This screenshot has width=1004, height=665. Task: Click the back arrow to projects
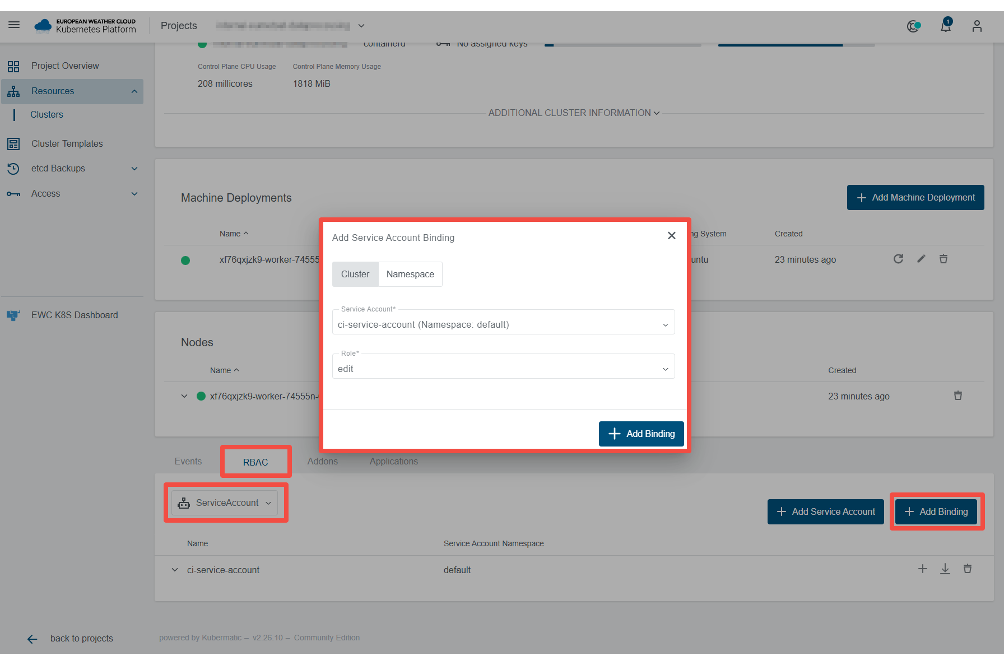click(x=32, y=639)
